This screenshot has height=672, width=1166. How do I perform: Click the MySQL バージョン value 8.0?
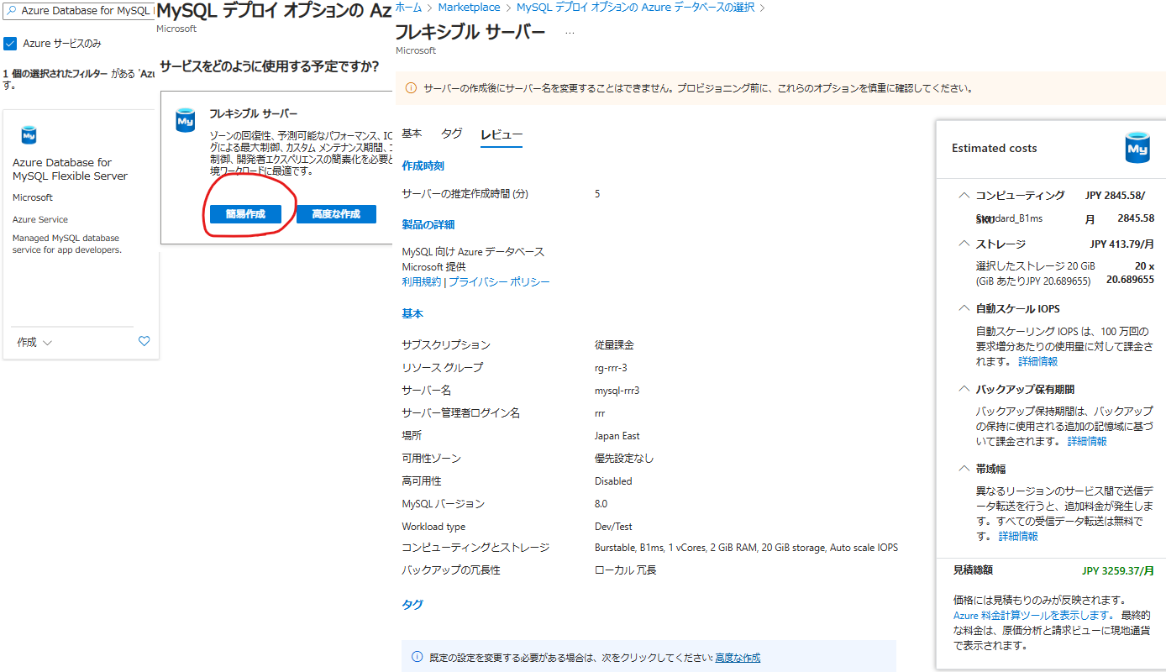click(601, 504)
